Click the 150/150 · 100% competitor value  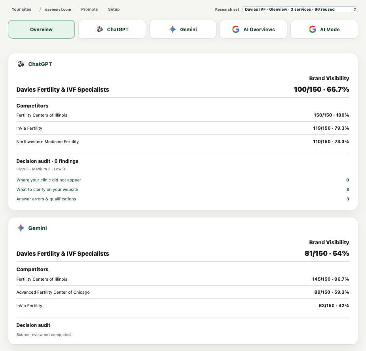(331, 115)
